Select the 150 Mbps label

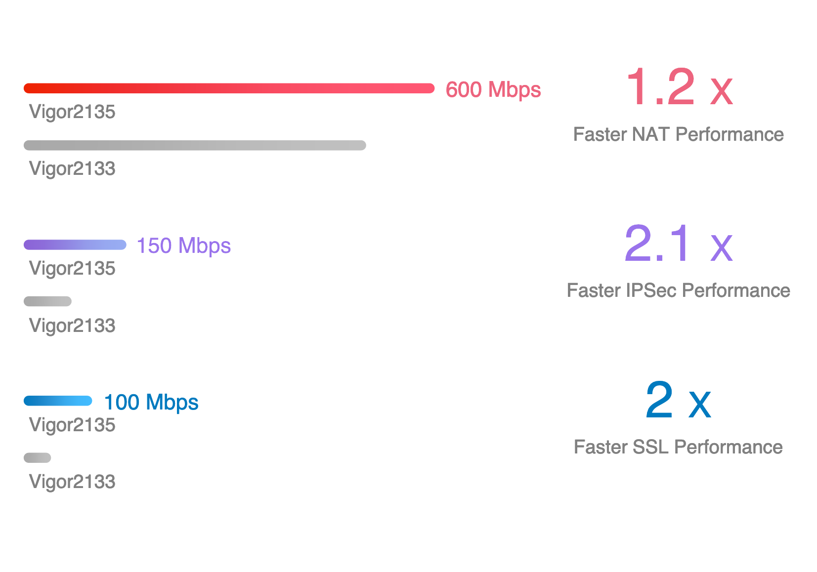(184, 246)
